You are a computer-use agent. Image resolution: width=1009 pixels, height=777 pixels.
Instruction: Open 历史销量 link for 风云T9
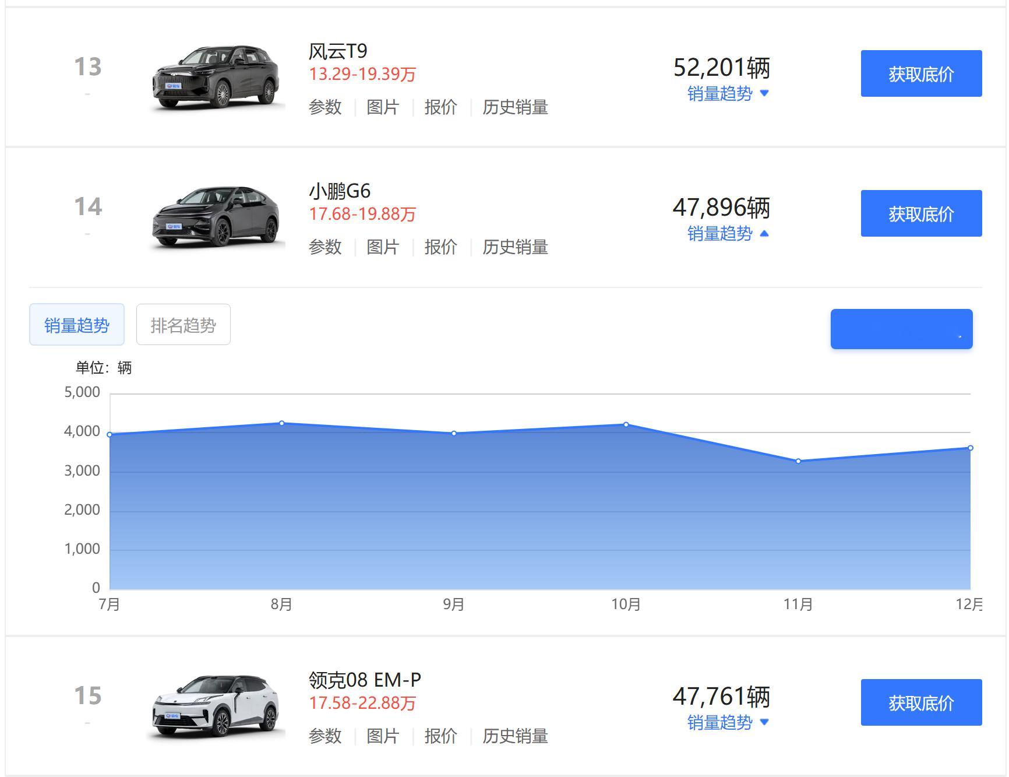point(515,107)
